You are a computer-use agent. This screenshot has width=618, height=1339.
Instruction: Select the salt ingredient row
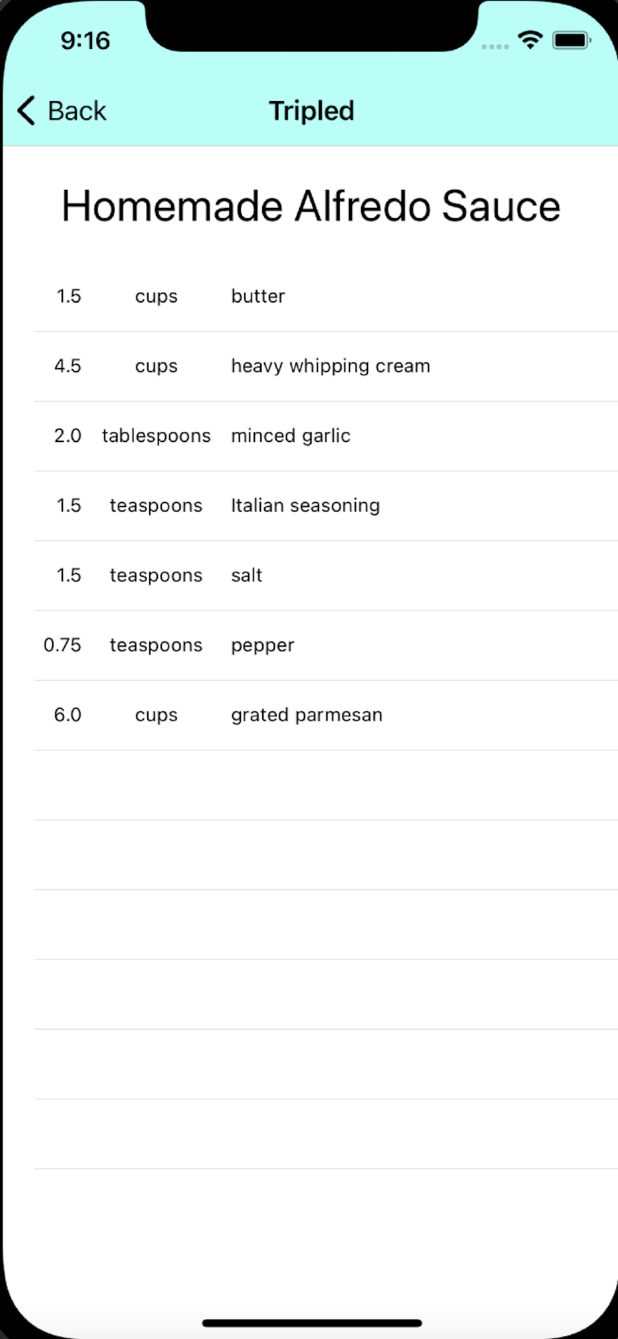326,576
